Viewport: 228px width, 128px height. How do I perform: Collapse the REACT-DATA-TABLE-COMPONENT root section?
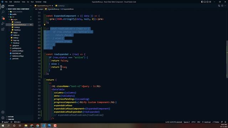[x=19, y=9]
